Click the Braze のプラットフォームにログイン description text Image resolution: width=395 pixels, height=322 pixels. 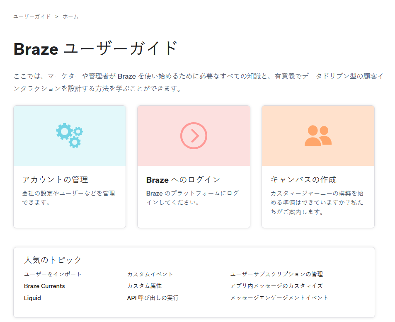[x=193, y=198]
